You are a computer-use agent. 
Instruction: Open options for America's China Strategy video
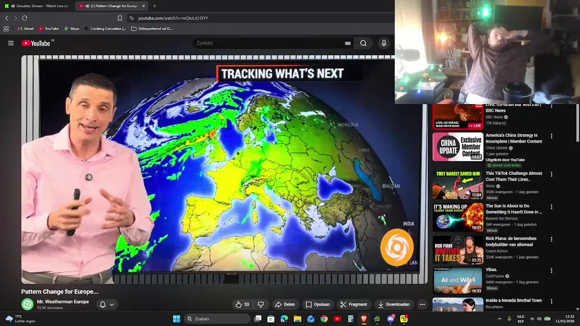click(x=551, y=136)
